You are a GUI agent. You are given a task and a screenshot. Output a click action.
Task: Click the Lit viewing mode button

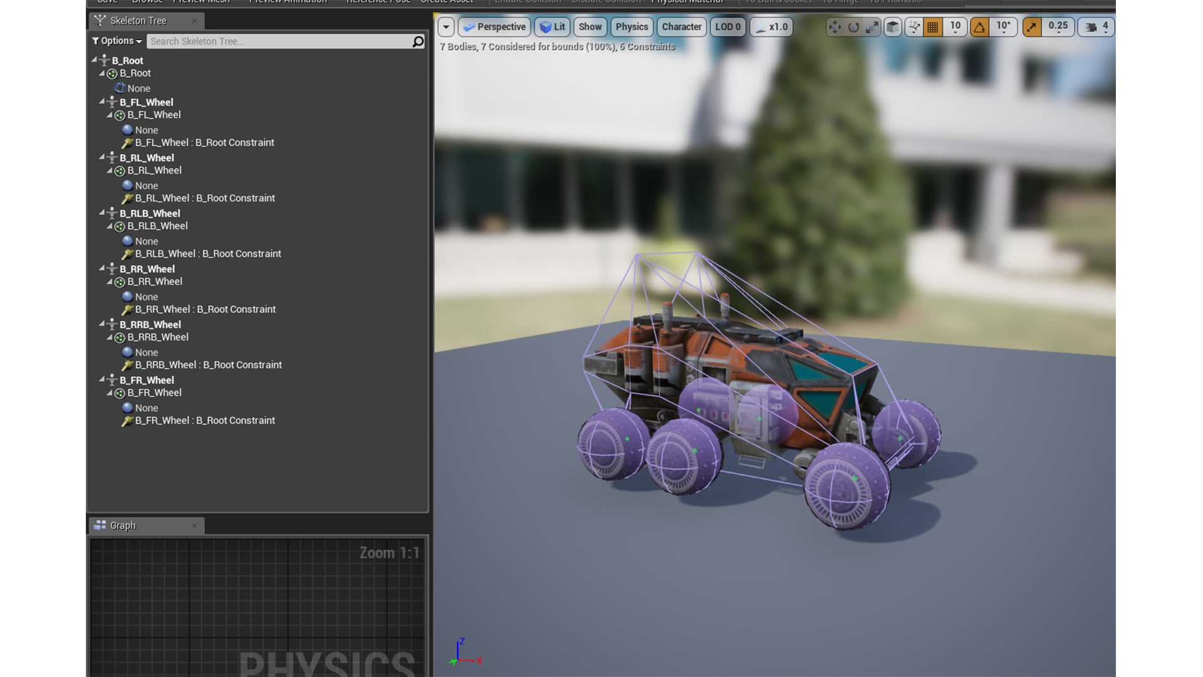pos(553,27)
